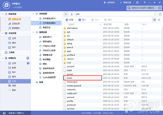Screen dimensions: 163x115
Task: Collapse the 本地资源 section
Action: coord(3,33)
